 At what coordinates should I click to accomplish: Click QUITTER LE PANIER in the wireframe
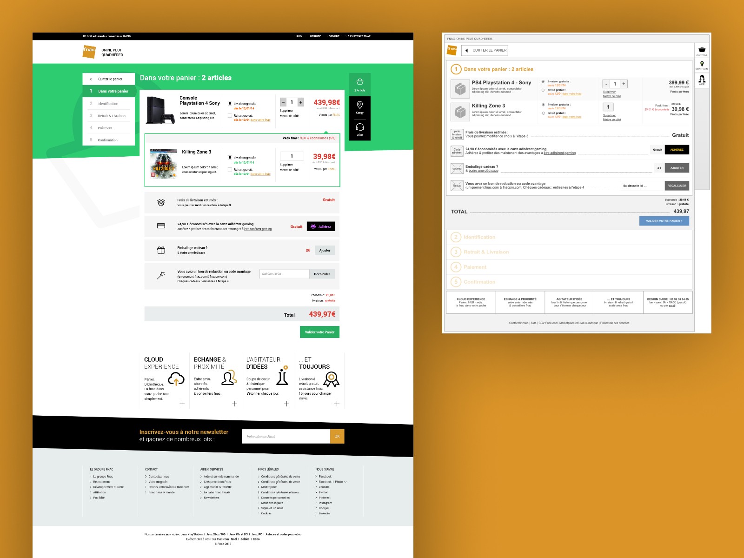point(485,50)
